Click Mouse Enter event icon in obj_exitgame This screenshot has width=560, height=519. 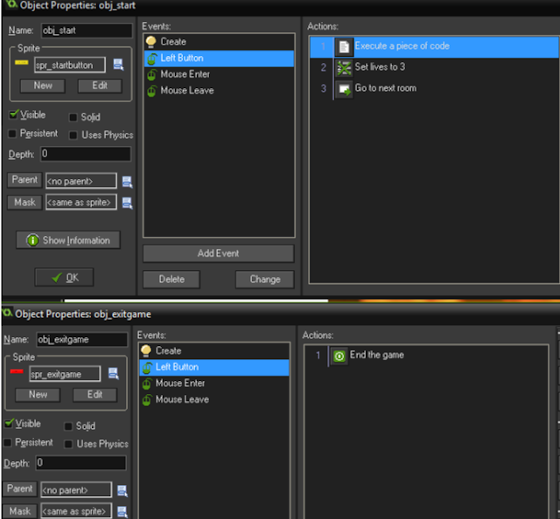pos(147,384)
